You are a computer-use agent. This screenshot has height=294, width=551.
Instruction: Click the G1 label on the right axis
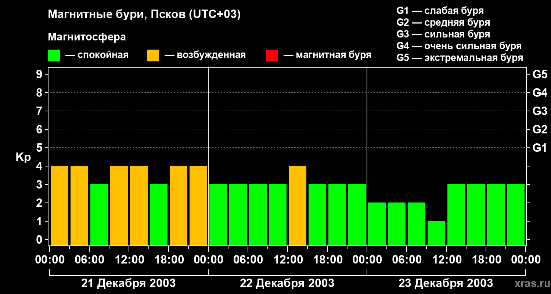pos(540,148)
